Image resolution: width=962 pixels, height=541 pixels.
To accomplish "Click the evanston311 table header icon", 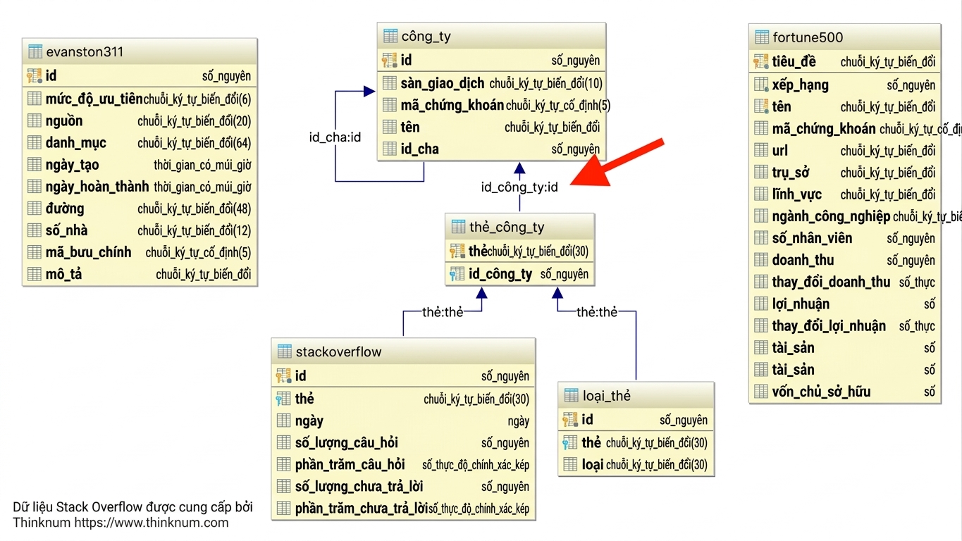I will click(x=35, y=51).
